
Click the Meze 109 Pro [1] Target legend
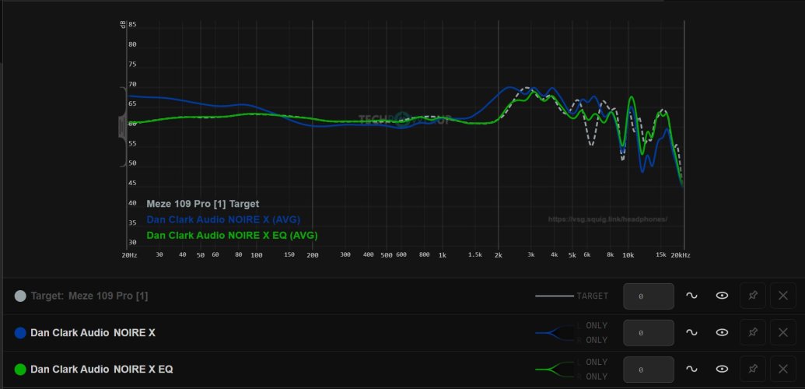(203, 204)
